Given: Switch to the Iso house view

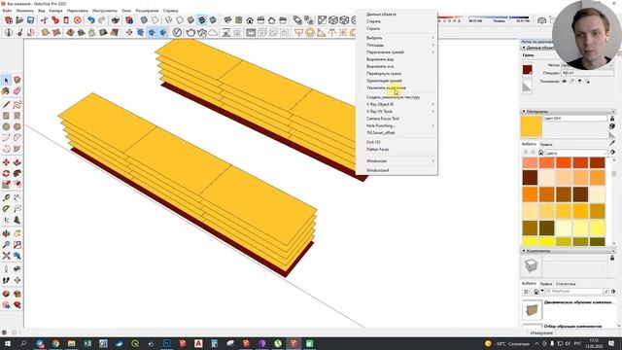Looking at the screenshot, I should pos(227,19).
